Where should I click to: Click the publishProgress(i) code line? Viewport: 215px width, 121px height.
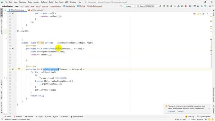coord(46,90)
